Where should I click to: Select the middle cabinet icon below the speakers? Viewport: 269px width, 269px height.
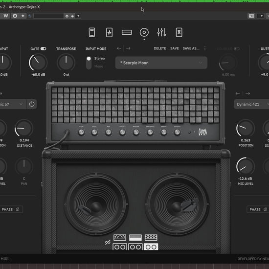[x=135, y=247]
